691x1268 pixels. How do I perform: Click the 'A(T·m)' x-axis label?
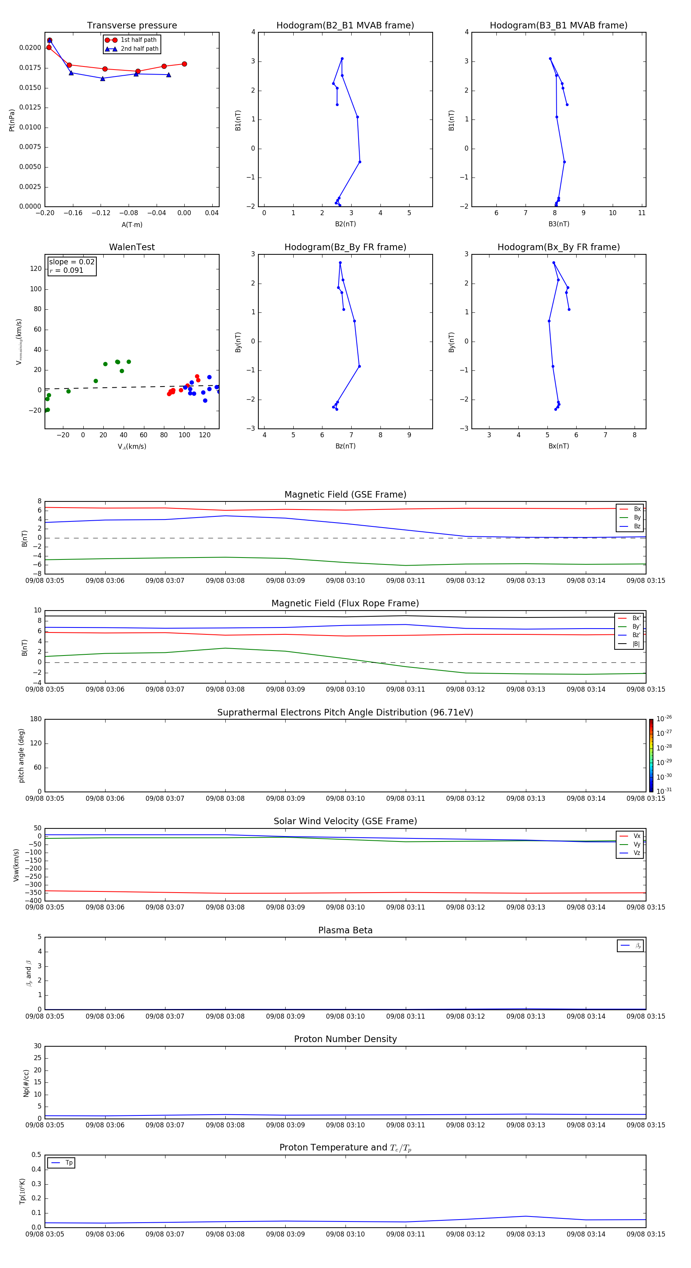[132, 224]
